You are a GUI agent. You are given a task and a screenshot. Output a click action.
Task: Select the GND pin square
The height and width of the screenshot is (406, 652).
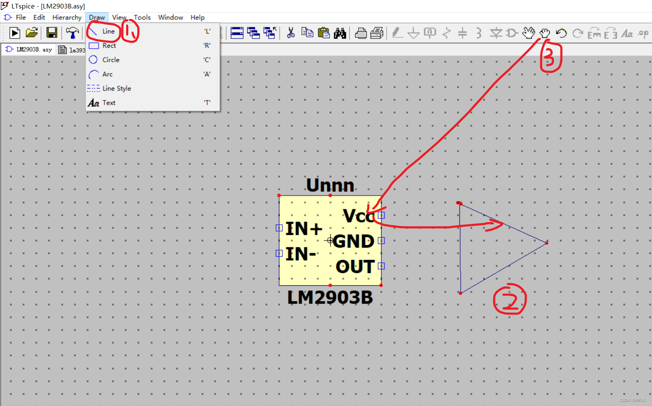click(381, 240)
